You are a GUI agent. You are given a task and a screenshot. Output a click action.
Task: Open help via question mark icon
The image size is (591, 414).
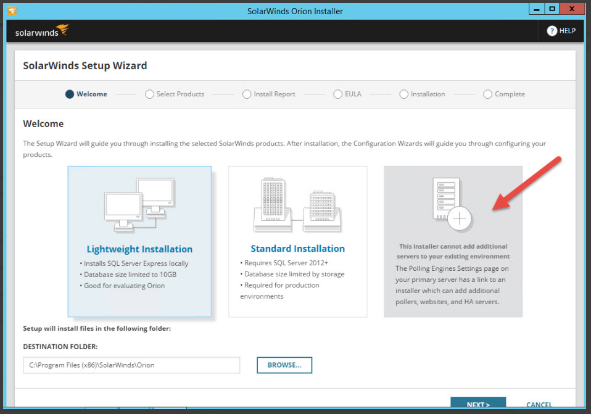[552, 31]
